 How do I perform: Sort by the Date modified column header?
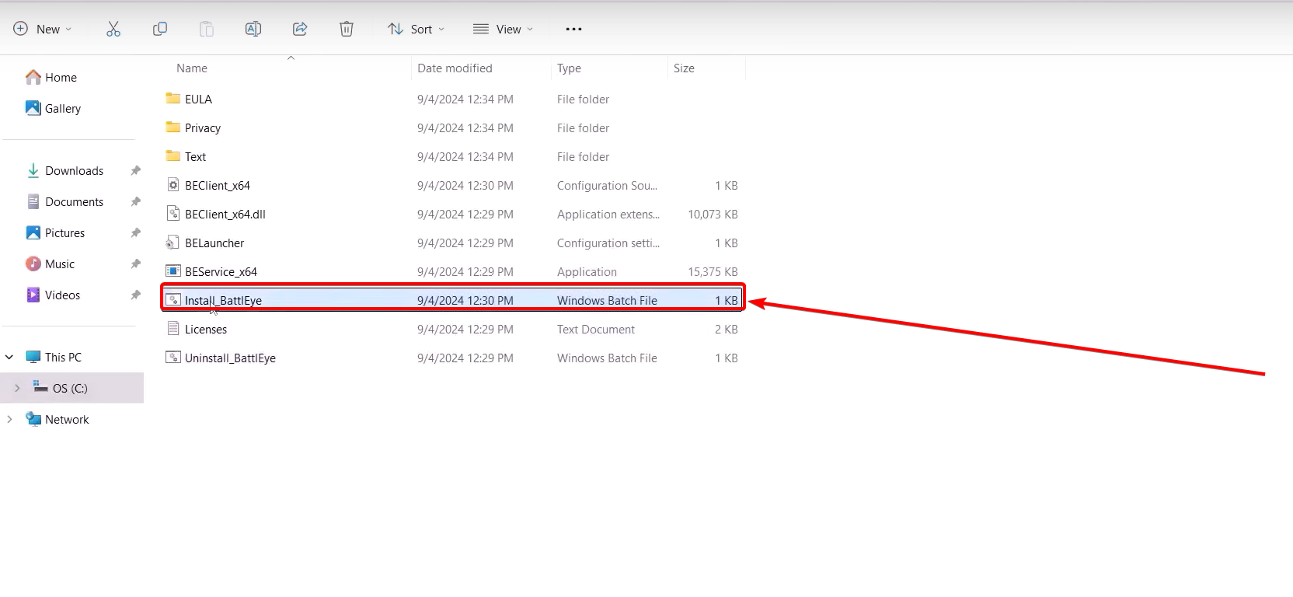pos(455,68)
